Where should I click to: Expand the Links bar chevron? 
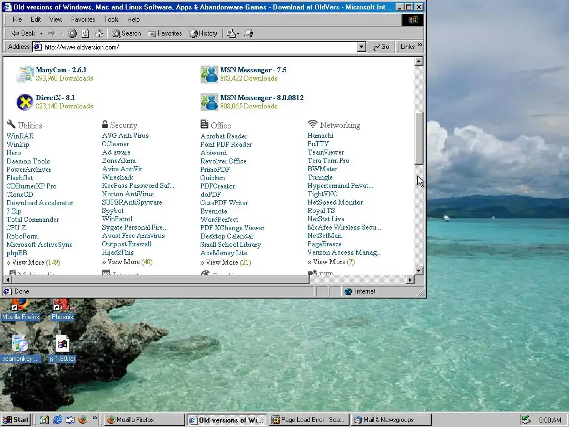pos(420,46)
